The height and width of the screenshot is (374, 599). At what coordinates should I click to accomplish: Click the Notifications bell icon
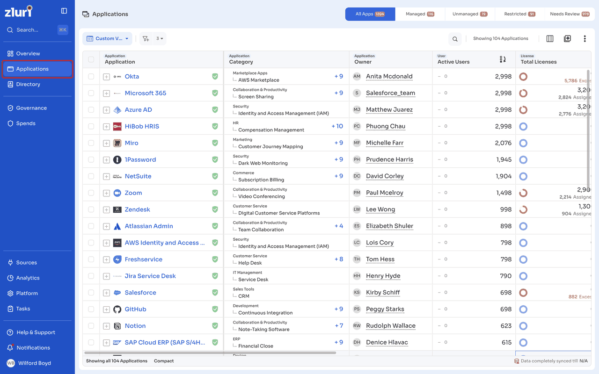[10, 348]
